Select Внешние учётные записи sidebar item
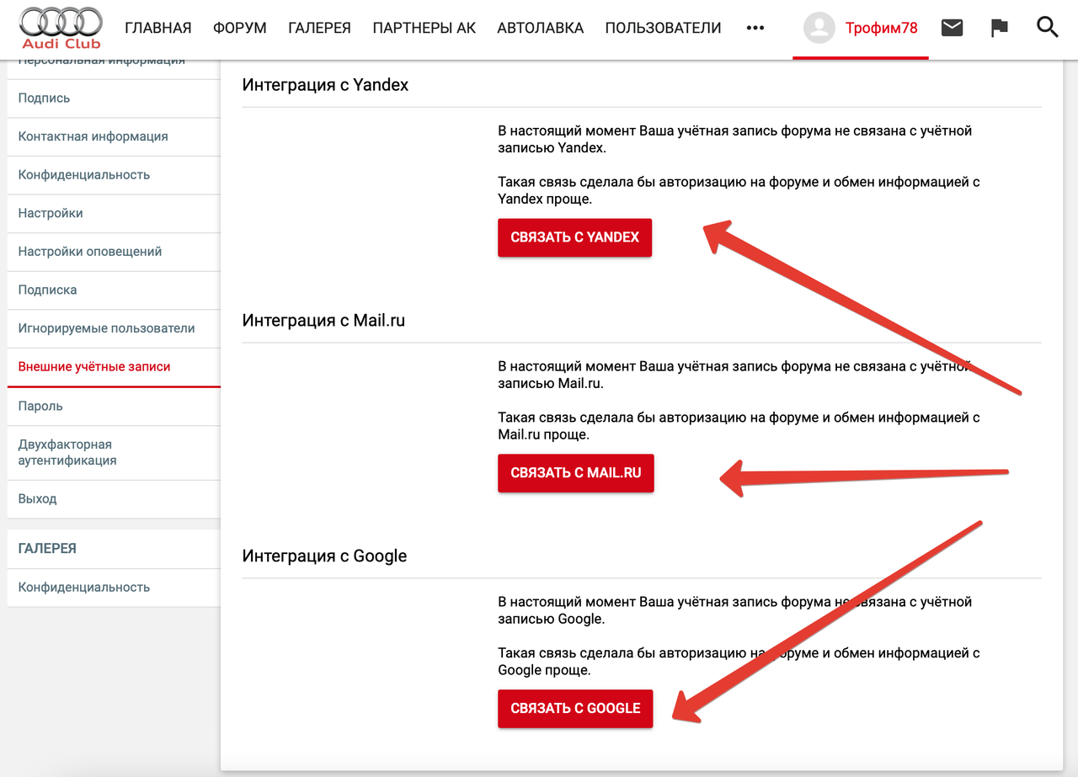This screenshot has height=777, width=1078. tap(114, 367)
